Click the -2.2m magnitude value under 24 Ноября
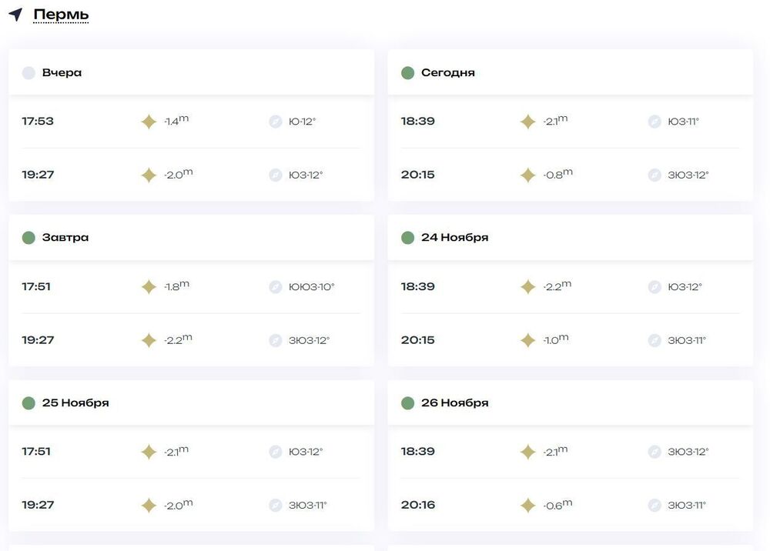The height and width of the screenshot is (551, 770). click(x=557, y=286)
